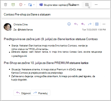Click Teams icon for Skupna raba
The height and width of the screenshot is (101, 111).
(x=41, y=5)
